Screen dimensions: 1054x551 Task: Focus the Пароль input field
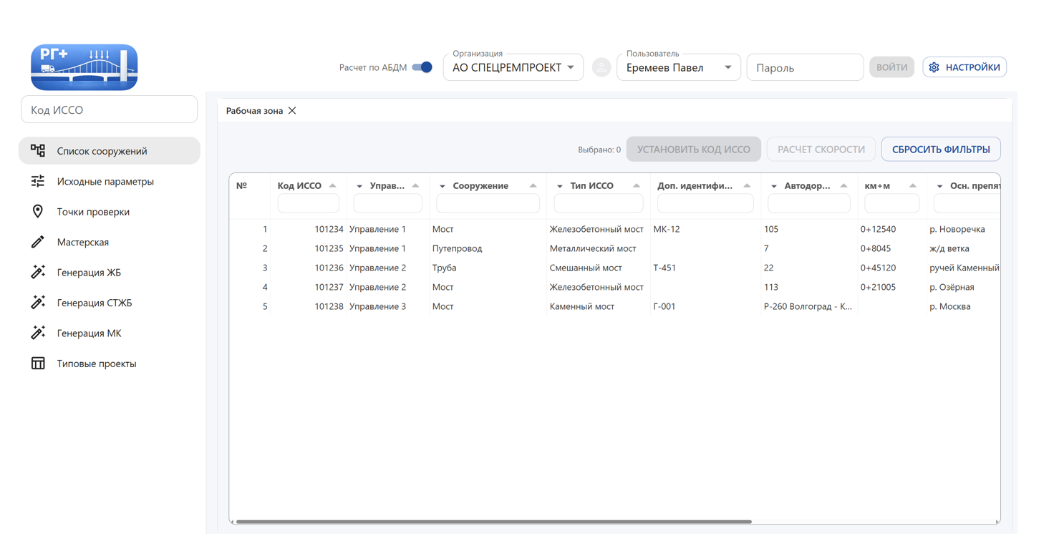click(805, 68)
